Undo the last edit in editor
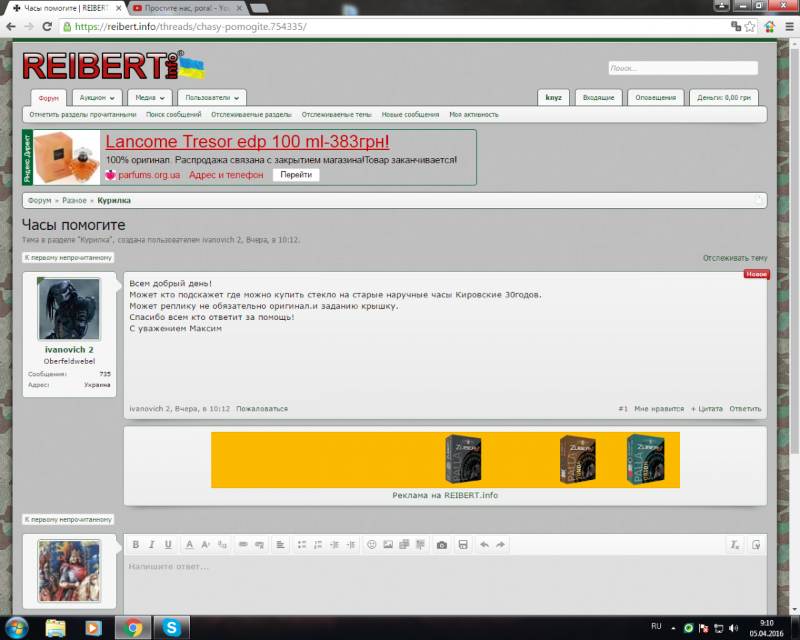The image size is (800, 640). [484, 545]
